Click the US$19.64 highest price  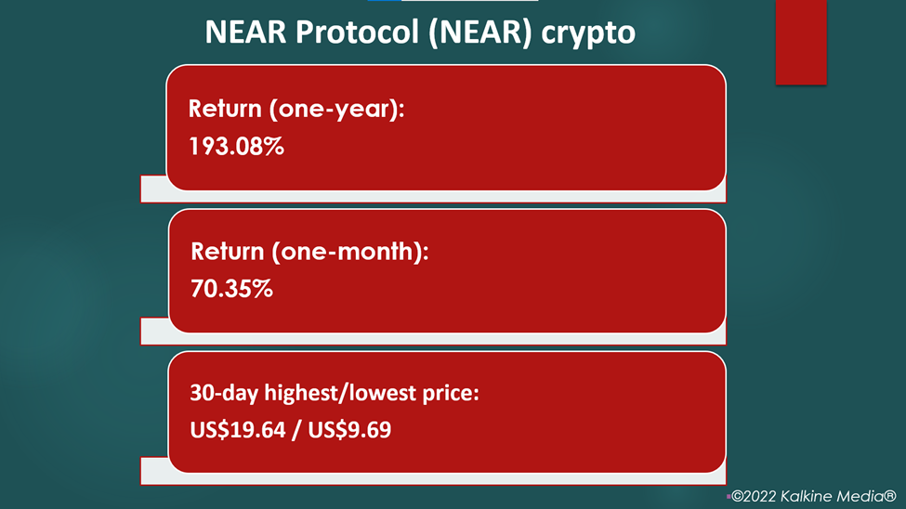click(x=238, y=430)
